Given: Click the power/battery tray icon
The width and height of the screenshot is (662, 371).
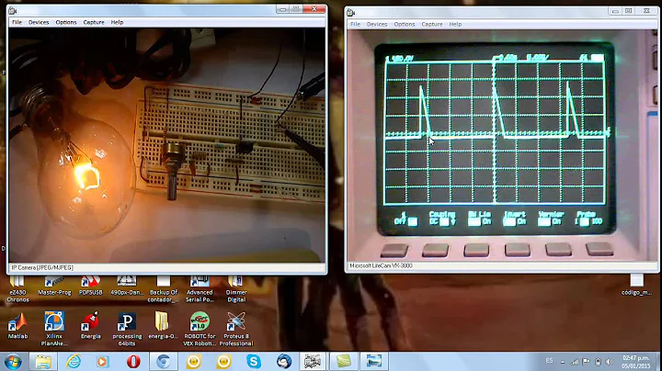Looking at the screenshot, I should [x=598, y=362].
